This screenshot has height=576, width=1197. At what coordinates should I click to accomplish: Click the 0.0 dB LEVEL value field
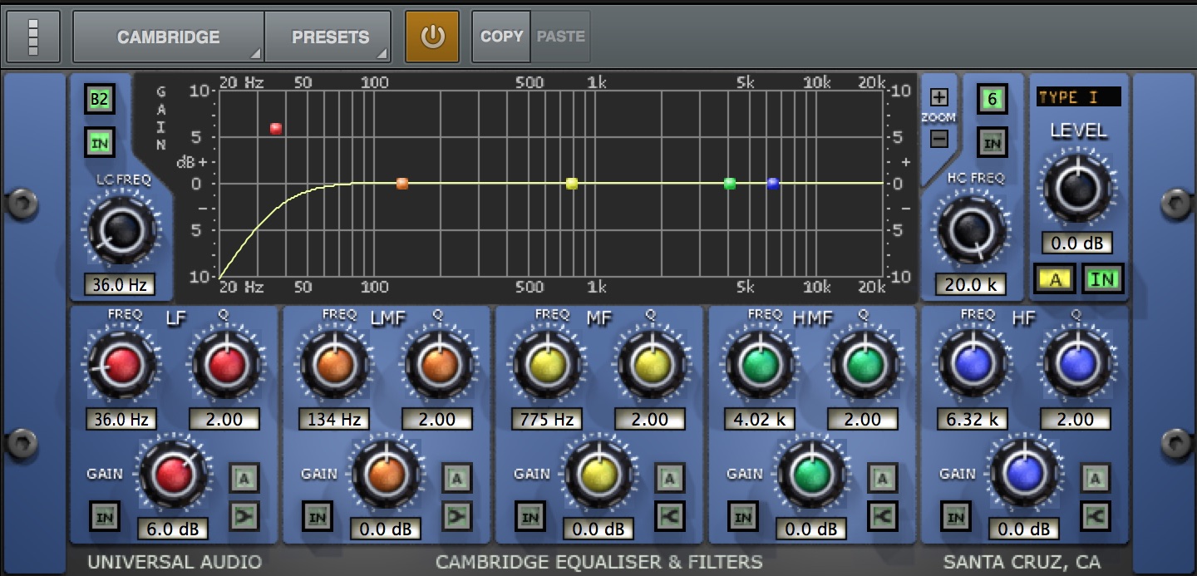coord(1077,244)
